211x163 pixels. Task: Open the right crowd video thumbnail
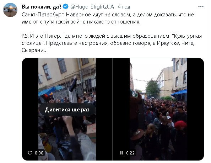coord(158,109)
